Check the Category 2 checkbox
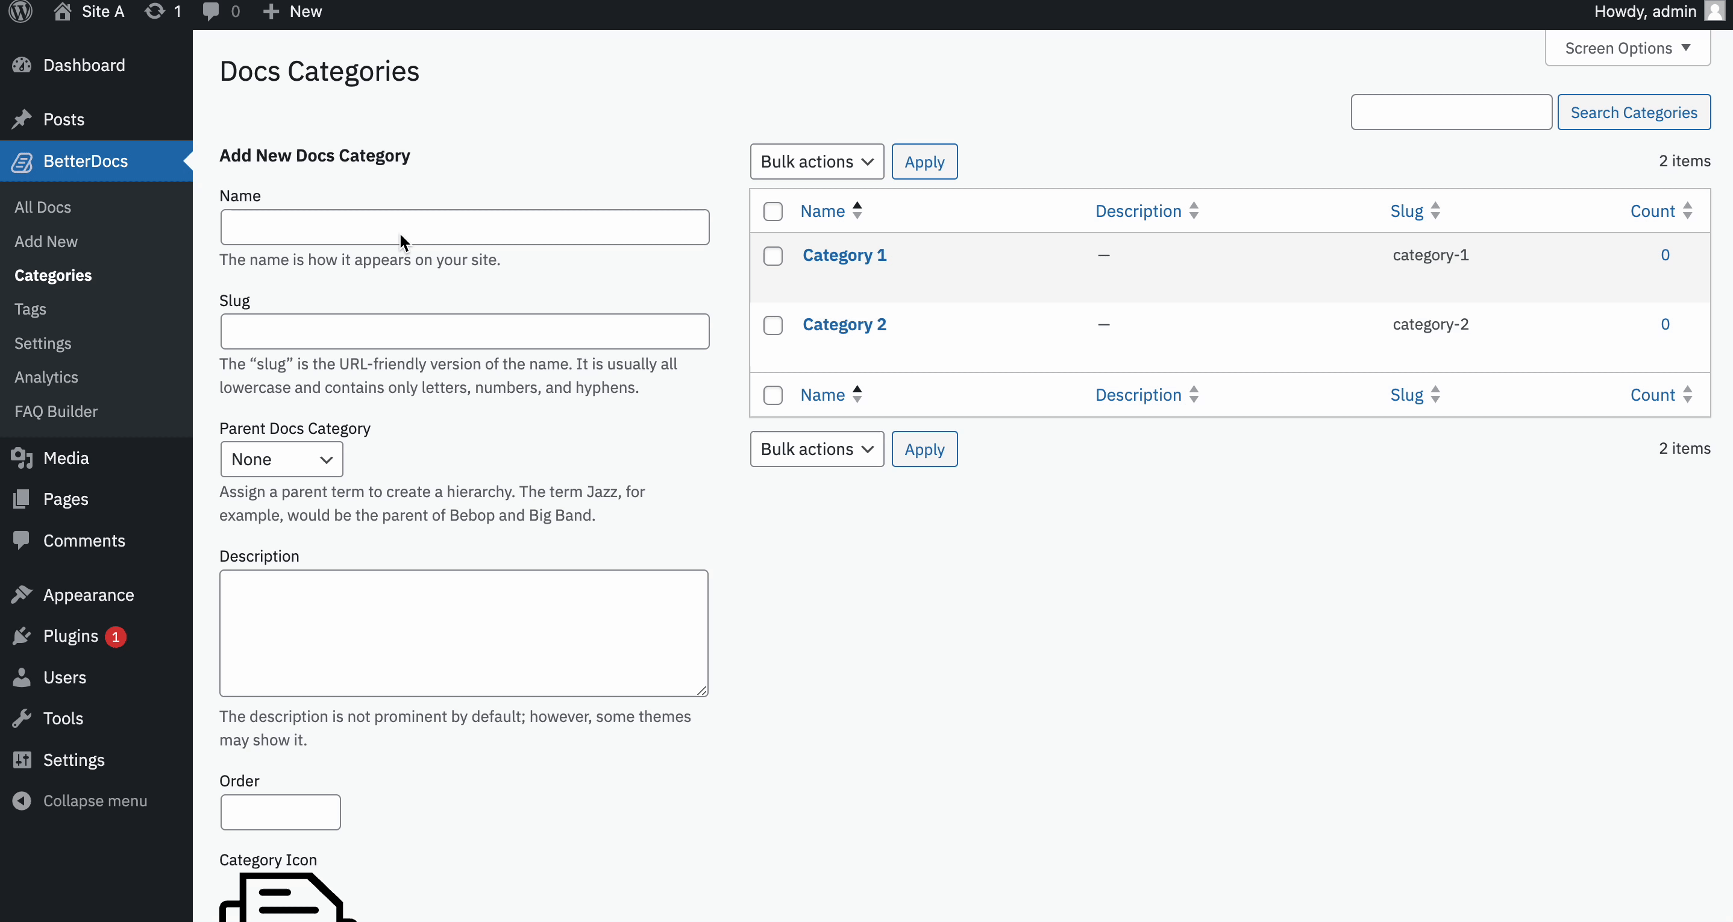The height and width of the screenshot is (922, 1733). (772, 325)
